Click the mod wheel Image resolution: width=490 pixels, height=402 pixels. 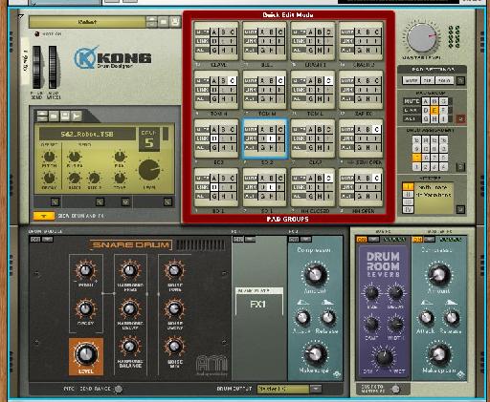point(53,67)
